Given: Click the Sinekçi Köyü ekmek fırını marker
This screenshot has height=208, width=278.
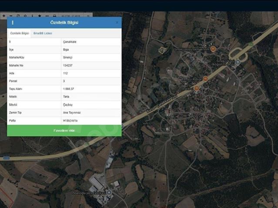Looking at the screenshot, I should (213, 49).
